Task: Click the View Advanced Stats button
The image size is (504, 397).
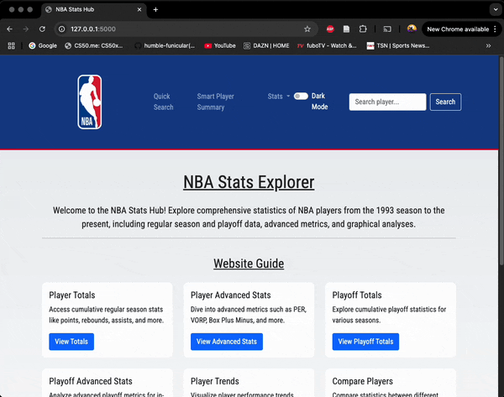Action: [227, 342]
